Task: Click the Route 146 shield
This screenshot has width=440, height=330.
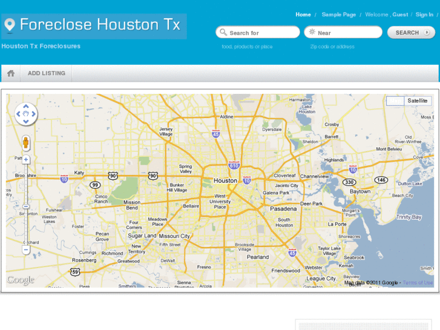Action: (381, 180)
